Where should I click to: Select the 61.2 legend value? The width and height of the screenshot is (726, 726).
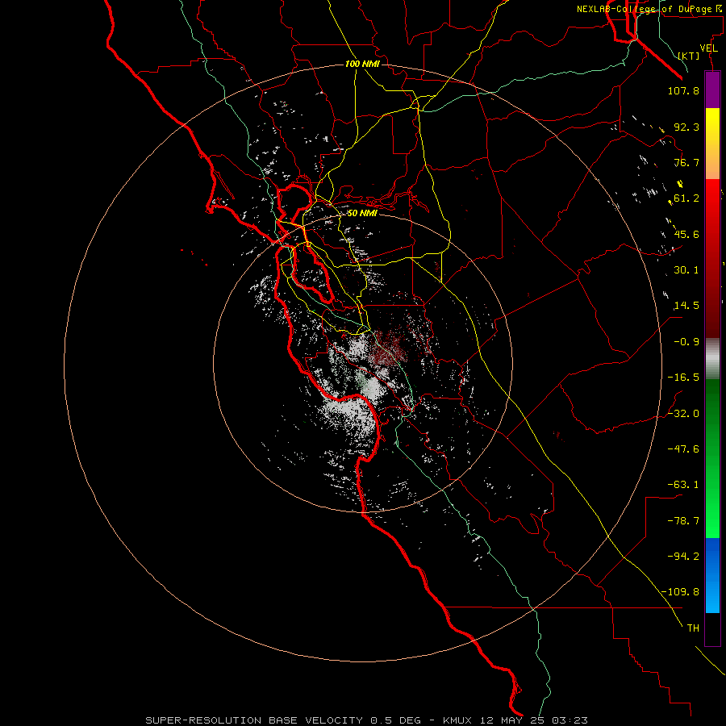point(686,198)
